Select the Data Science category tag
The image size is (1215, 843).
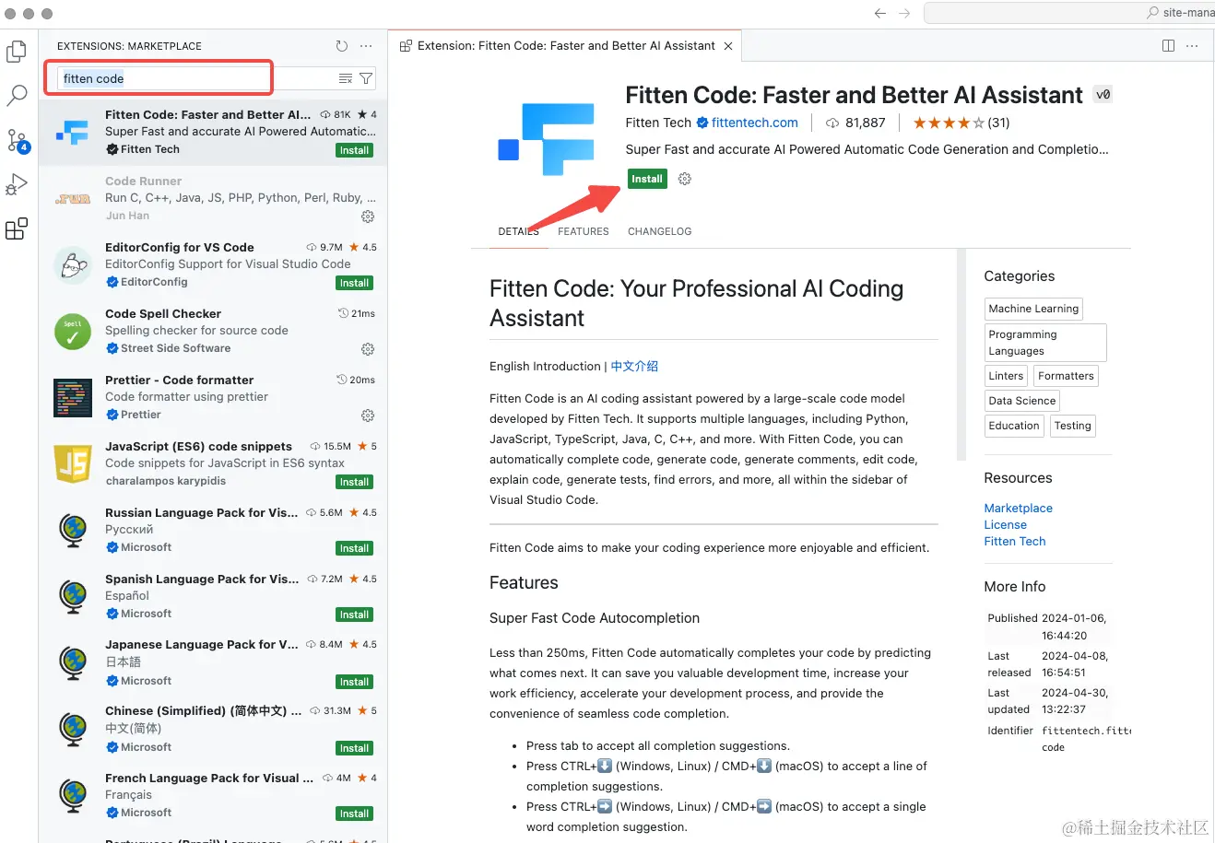1022,401
